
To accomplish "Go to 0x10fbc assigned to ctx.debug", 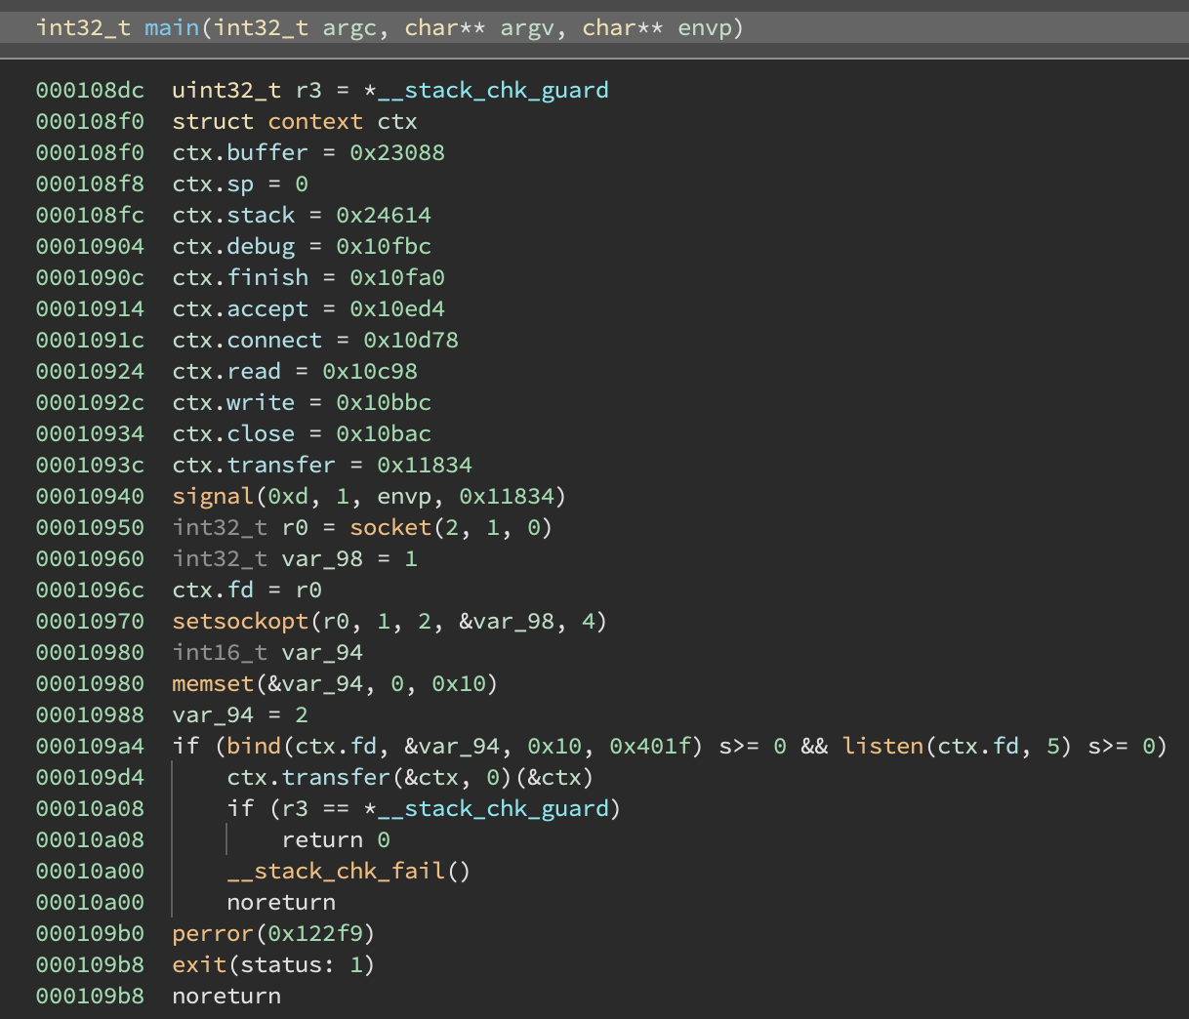I will 384,246.
